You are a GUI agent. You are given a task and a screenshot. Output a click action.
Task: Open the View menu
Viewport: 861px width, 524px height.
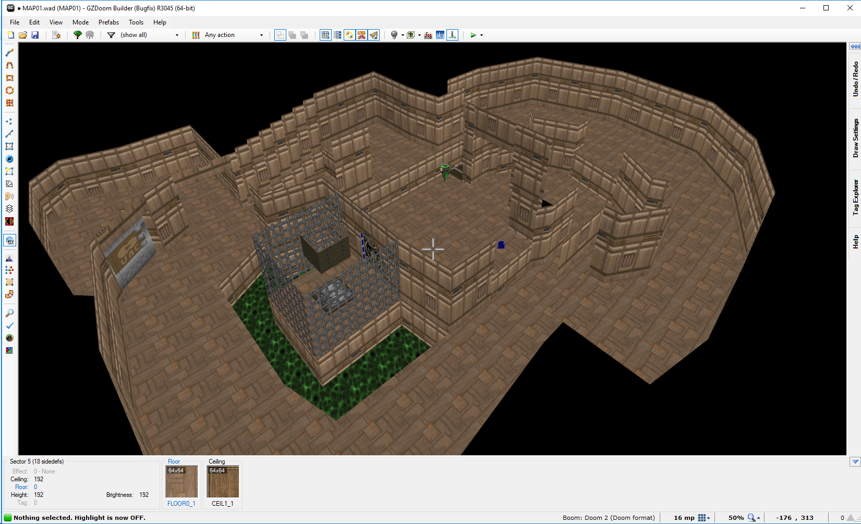click(56, 22)
